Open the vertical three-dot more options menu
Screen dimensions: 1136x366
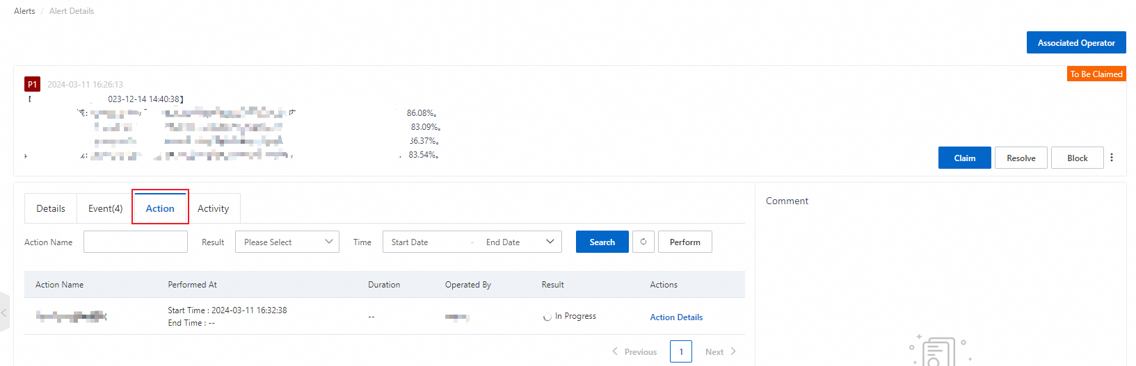[x=1112, y=158]
